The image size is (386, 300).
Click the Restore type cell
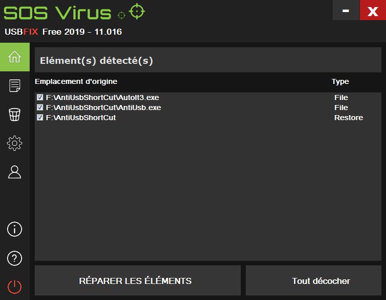pos(349,118)
